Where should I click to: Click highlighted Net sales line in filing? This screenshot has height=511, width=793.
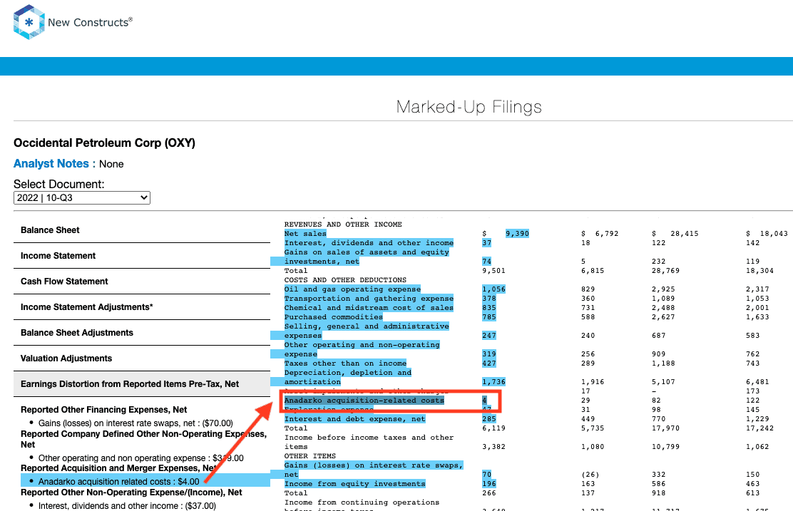(305, 234)
